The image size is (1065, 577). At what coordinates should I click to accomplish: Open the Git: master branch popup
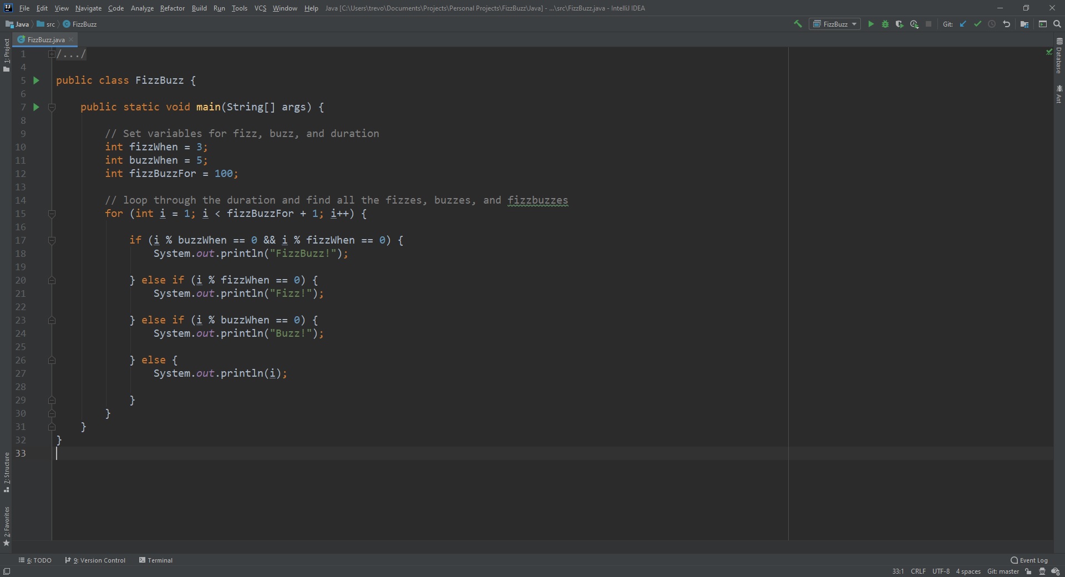point(1003,571)
